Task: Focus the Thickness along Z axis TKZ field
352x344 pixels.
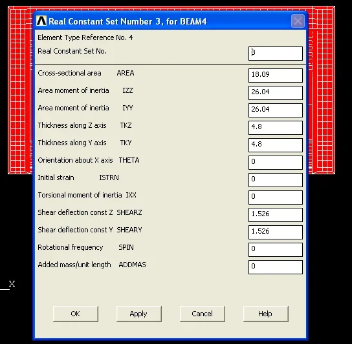Action: coord(276,128)
